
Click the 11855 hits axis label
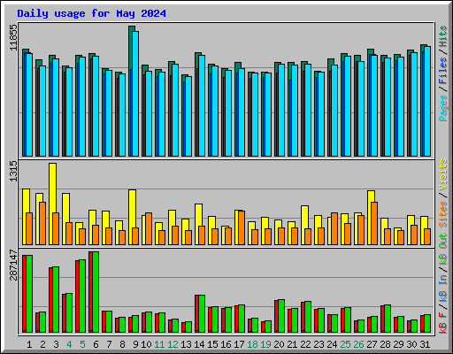point(13,37)
